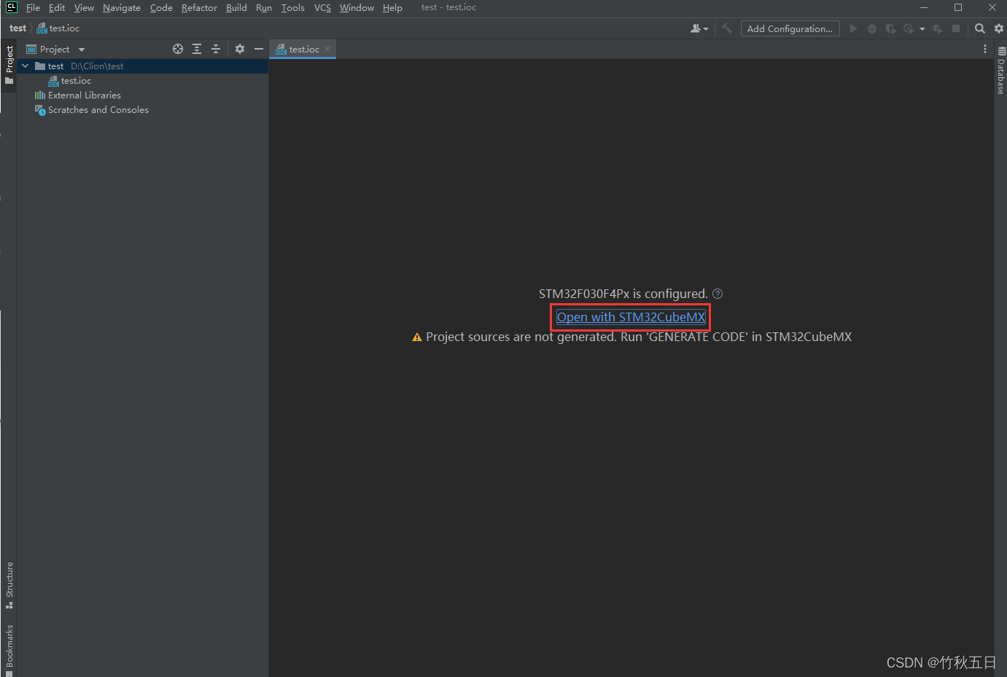Open the View menu
The height and width of the screenshot is (677, 1007).
84,7
